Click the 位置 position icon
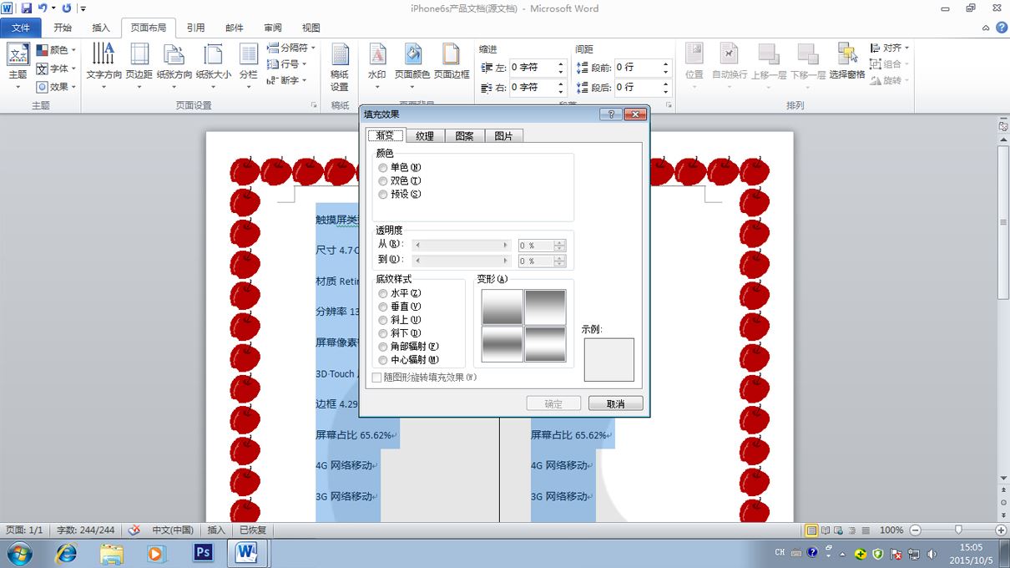 [x=694, y=54]
